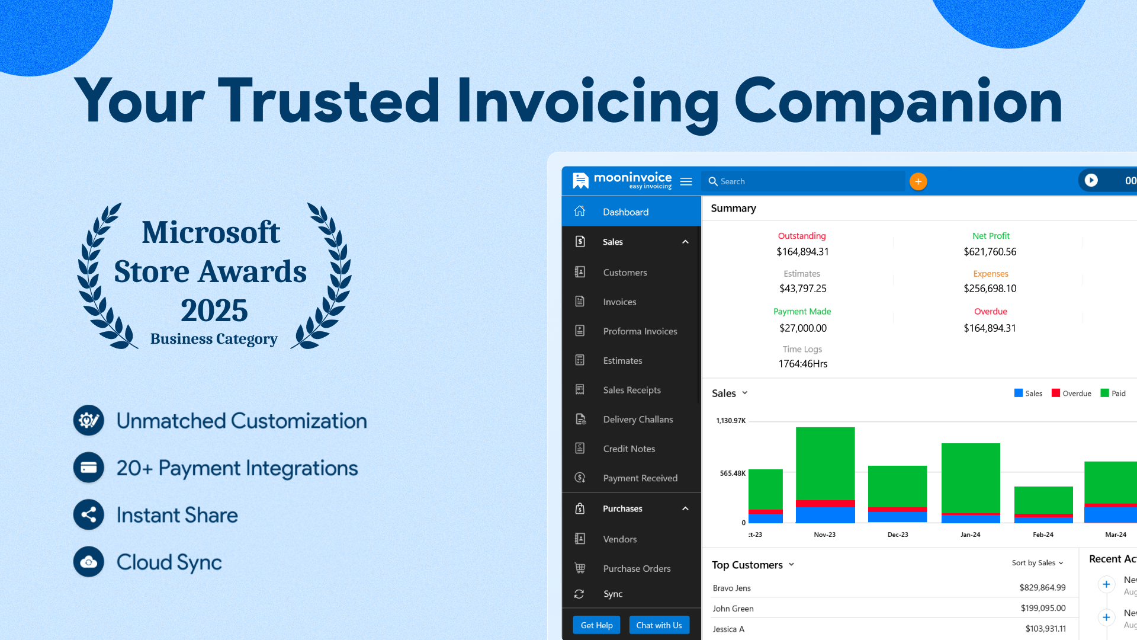Open the Estimates sidebar item
Screen dimensions: 1137x640
tap(622, 360)
